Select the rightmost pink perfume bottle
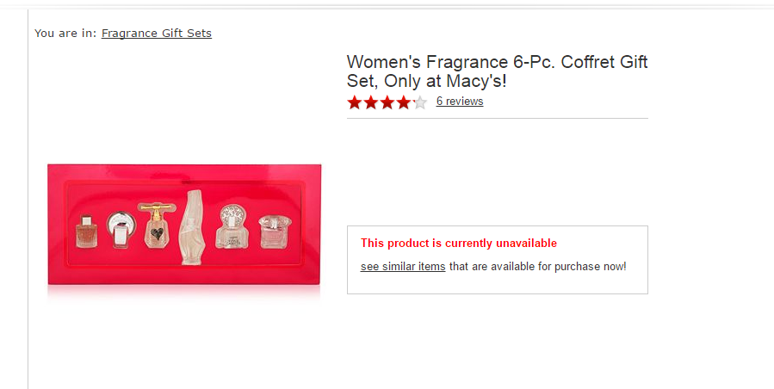The width and height of the screenshot is (774, 389). (272, 231)
